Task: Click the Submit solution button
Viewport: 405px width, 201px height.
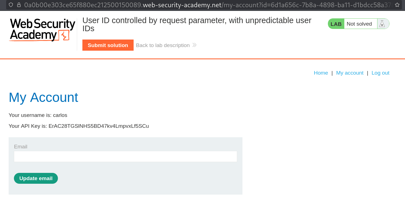Action: [108, 45]
